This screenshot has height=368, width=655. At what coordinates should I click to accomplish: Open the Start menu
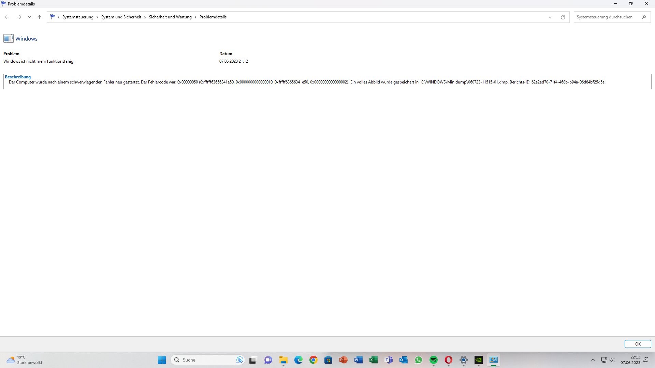162,359
